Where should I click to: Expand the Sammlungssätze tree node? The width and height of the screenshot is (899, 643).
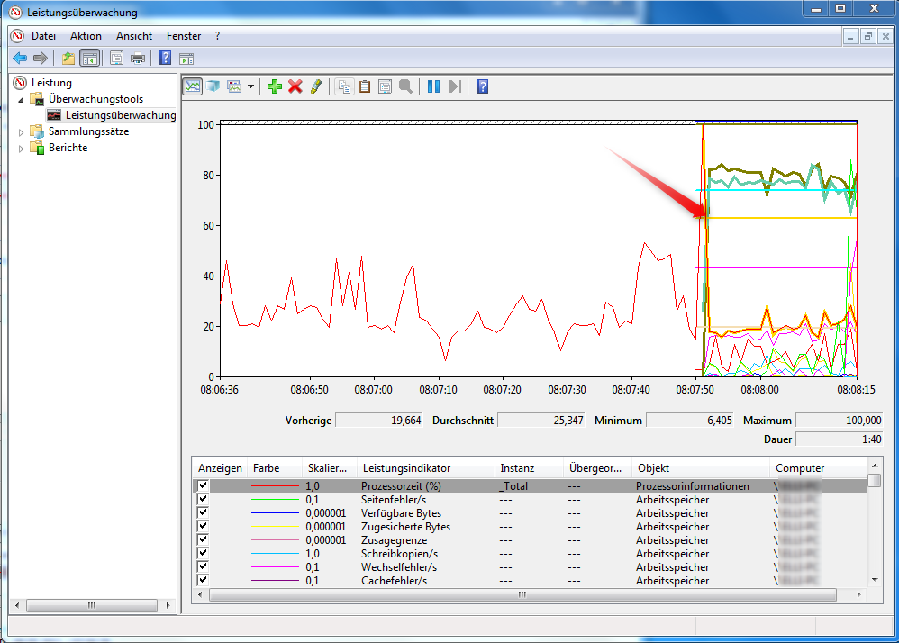point(20,131)
